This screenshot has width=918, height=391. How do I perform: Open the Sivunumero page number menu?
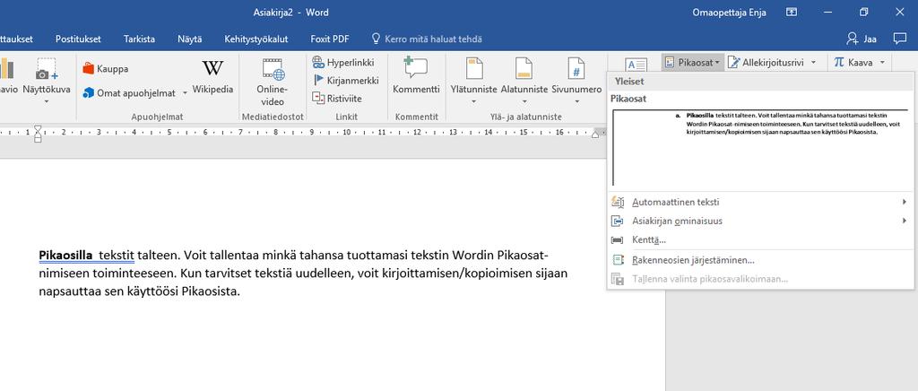576,82
